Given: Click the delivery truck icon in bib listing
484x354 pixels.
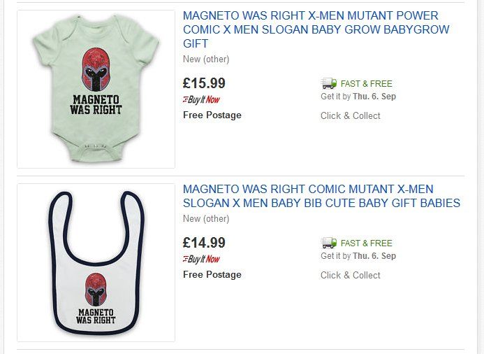Looking at the screenshot, I should click(x=328, y=243).
